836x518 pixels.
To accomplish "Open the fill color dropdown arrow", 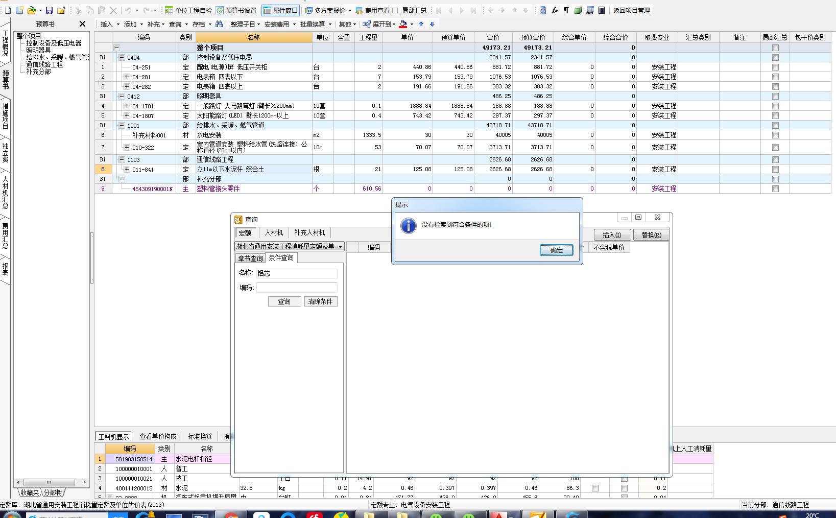I will (x=412, y=24).
